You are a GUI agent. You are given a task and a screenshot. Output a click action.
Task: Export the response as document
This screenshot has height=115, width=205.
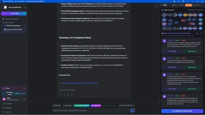72,95
